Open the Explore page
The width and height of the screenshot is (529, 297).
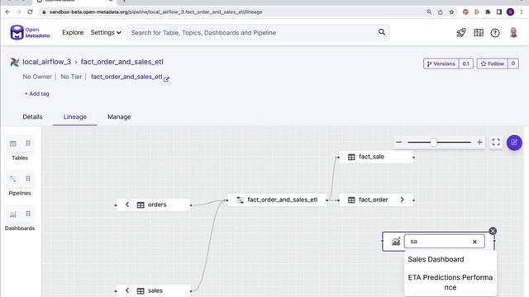[73, 32]
